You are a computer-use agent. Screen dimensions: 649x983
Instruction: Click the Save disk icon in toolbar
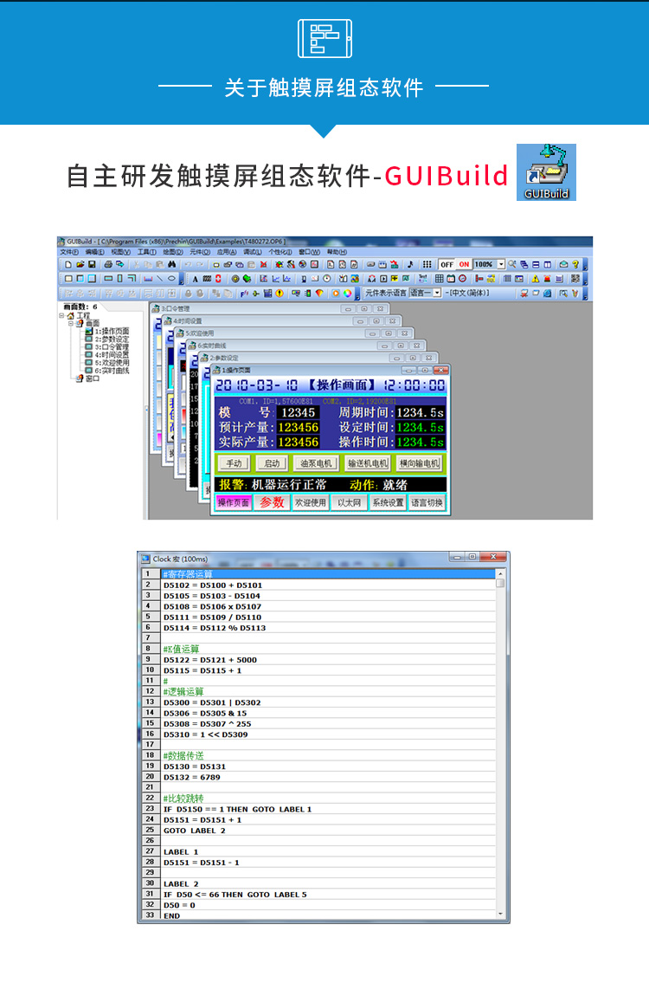coord(92,264)
